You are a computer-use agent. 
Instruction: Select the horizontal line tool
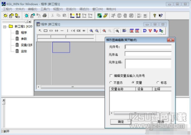62,31
